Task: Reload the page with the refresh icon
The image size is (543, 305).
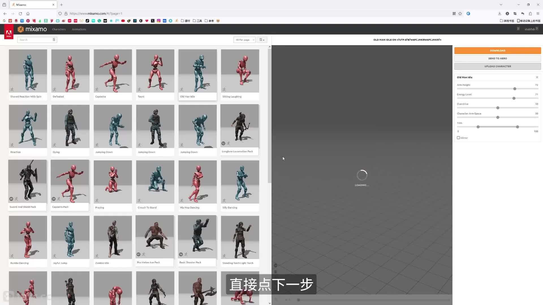Action: [x=20, y=14]
